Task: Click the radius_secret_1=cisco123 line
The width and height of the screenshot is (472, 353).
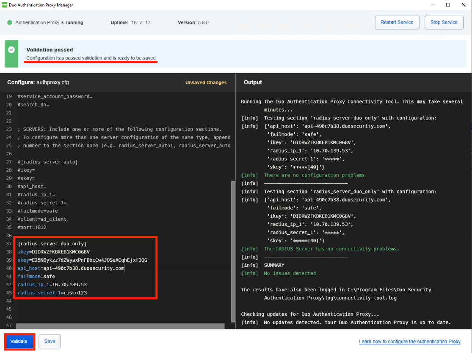Action: [52, 293]
